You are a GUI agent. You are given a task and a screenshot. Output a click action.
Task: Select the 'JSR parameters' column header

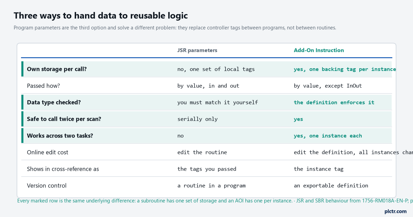(x=197, y=50)
